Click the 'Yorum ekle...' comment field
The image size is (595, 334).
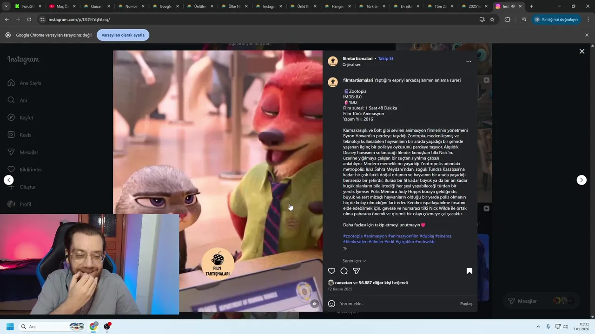click(397, 304)
